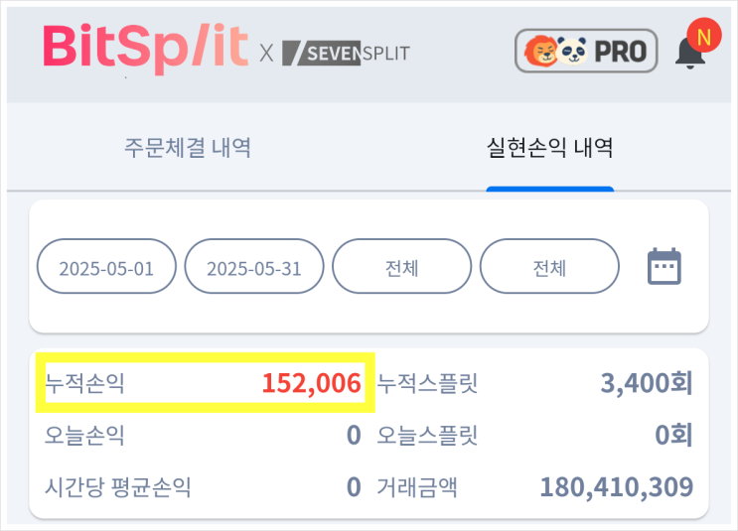738x531 pixels.
Task: Open the lion panda PRO badge
Action: tap(586, 51)
